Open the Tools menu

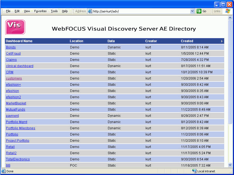tap(54, 11)
